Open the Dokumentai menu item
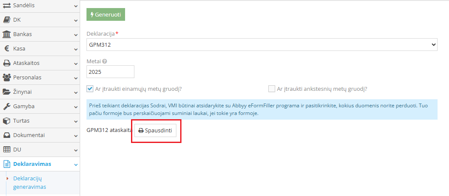 click(29, 135)
